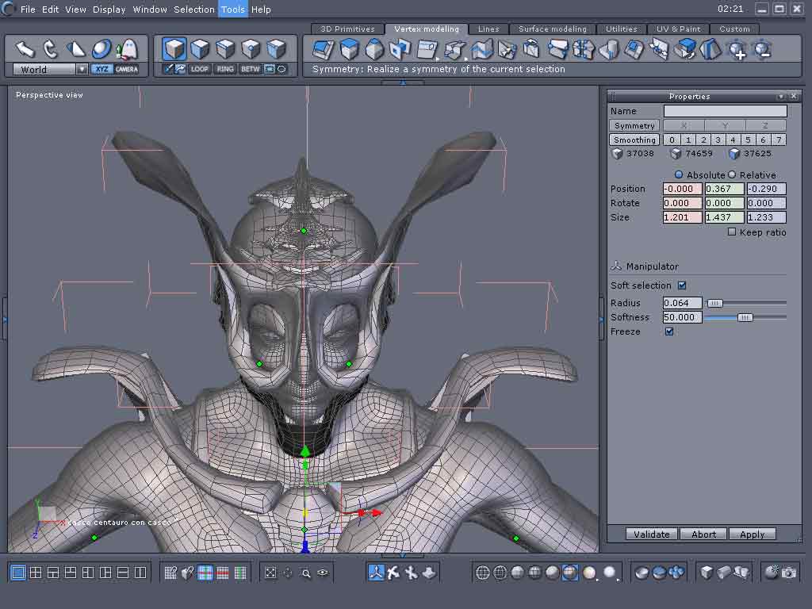Select the single-view layout icon
This screenshot has height=609, width=812.
18,573
